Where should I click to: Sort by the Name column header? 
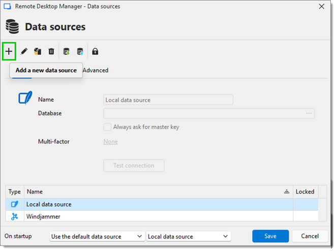coord(159,192)
